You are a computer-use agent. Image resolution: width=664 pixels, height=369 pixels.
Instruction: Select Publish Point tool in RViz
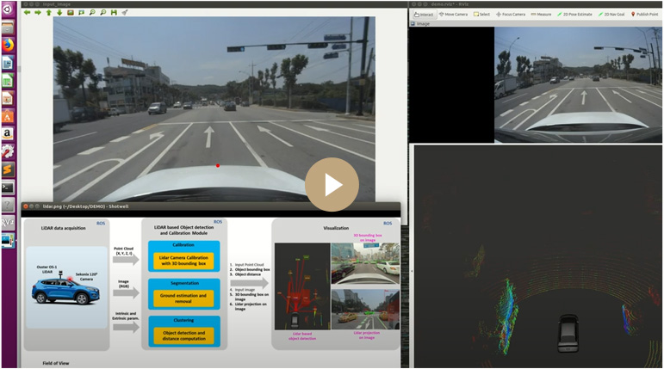coord(645,15)
